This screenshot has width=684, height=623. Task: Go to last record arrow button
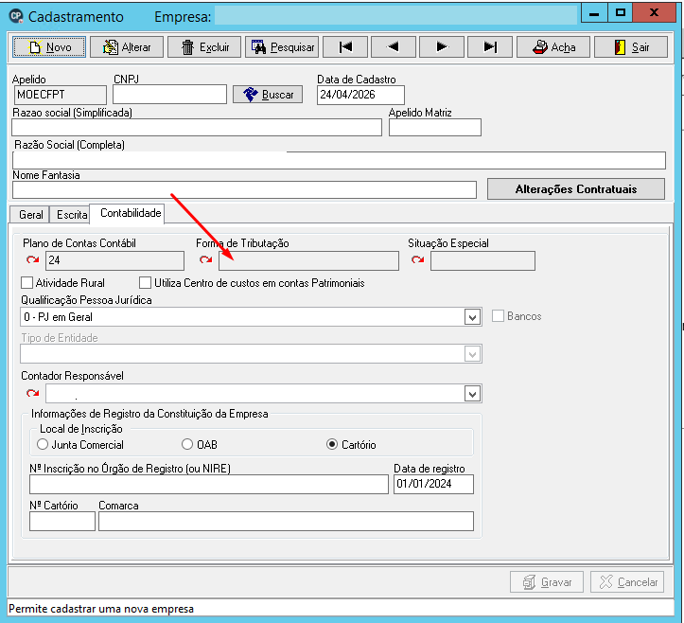490,46
